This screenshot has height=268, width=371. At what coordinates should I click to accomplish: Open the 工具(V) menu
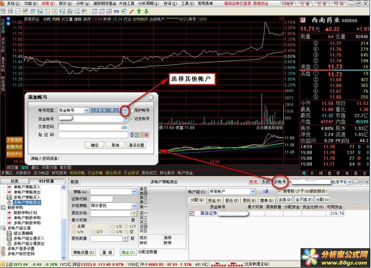click(x=187, y=3)
